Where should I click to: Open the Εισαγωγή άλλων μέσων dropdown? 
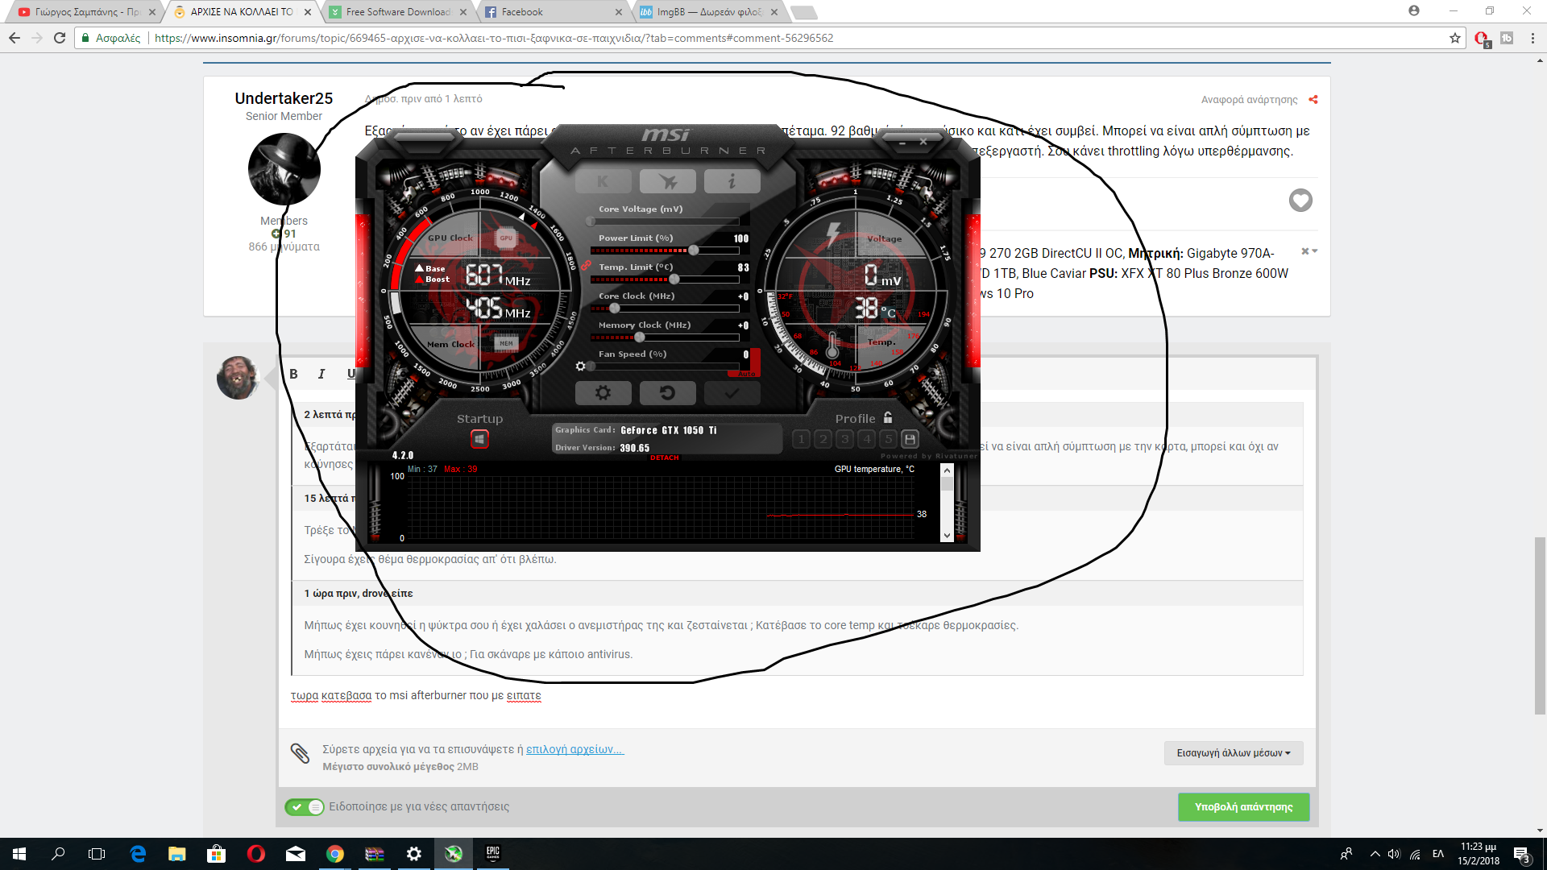point(1234,753)
